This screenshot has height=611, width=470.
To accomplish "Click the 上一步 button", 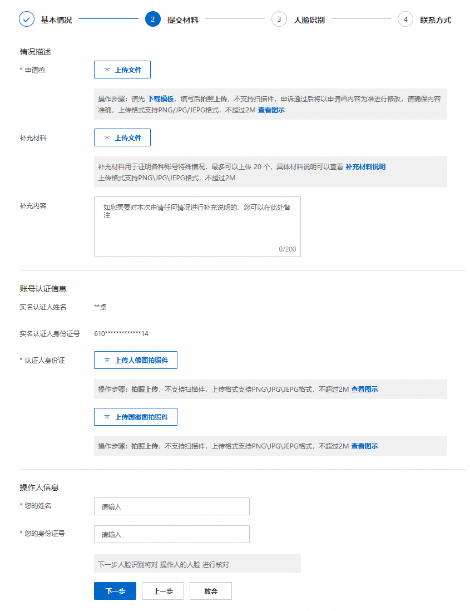I will (163, 591).
